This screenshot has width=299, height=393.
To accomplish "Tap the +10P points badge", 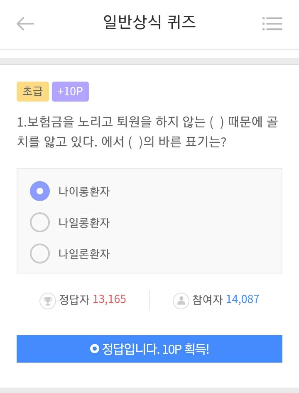I will [70, 92].
